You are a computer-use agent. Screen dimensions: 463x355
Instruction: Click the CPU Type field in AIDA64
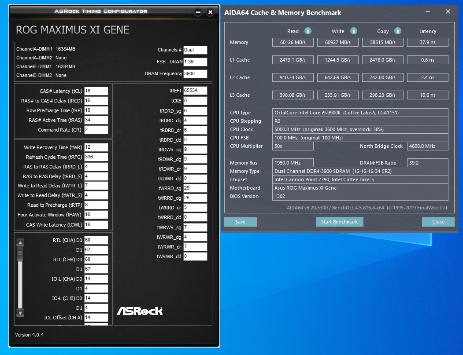[360, 113]
